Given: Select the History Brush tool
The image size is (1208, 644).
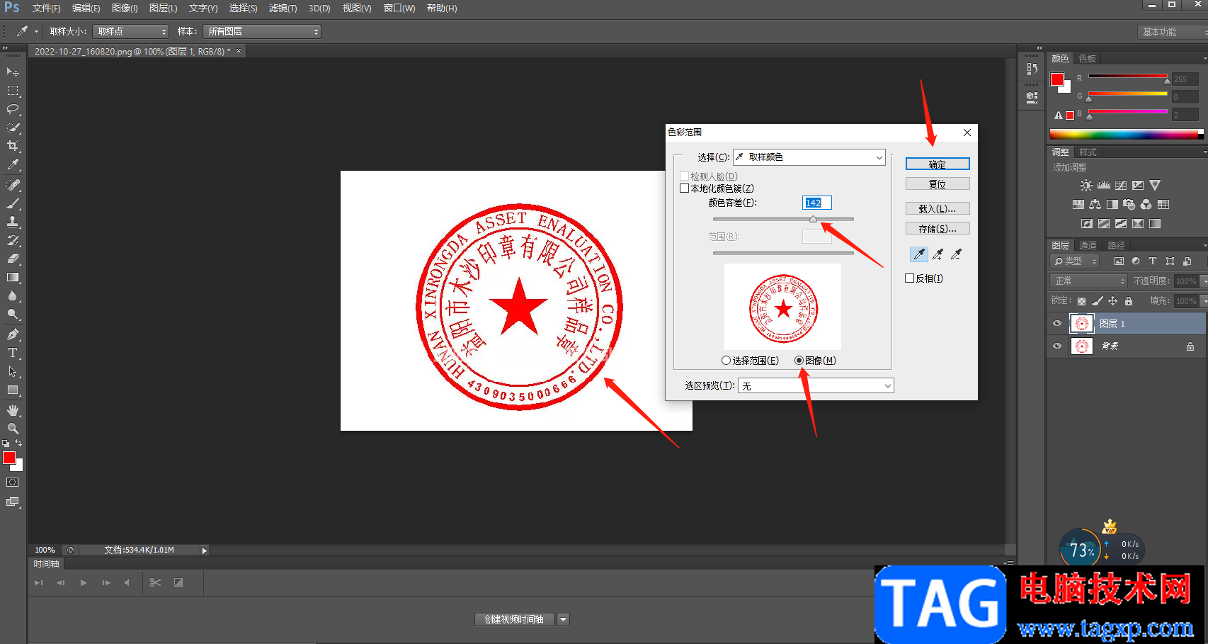Looking at the screenshot, I should (13, 240).
